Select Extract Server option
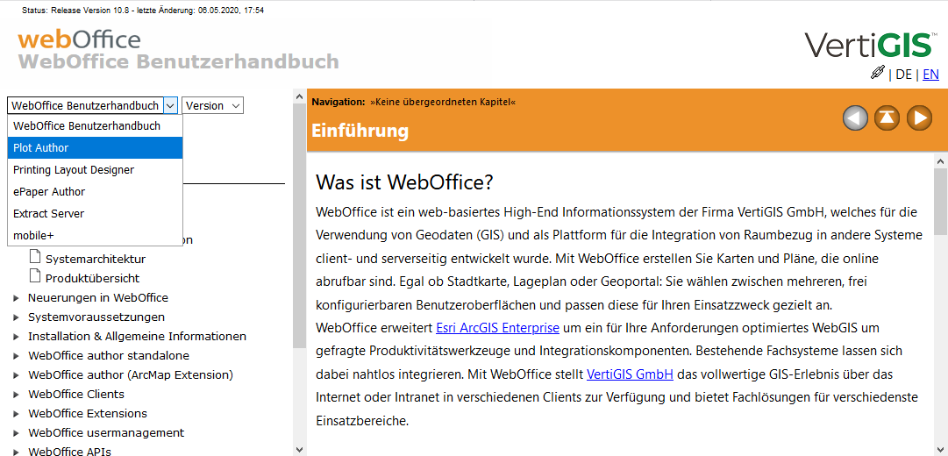 click(x=95, y=213)
